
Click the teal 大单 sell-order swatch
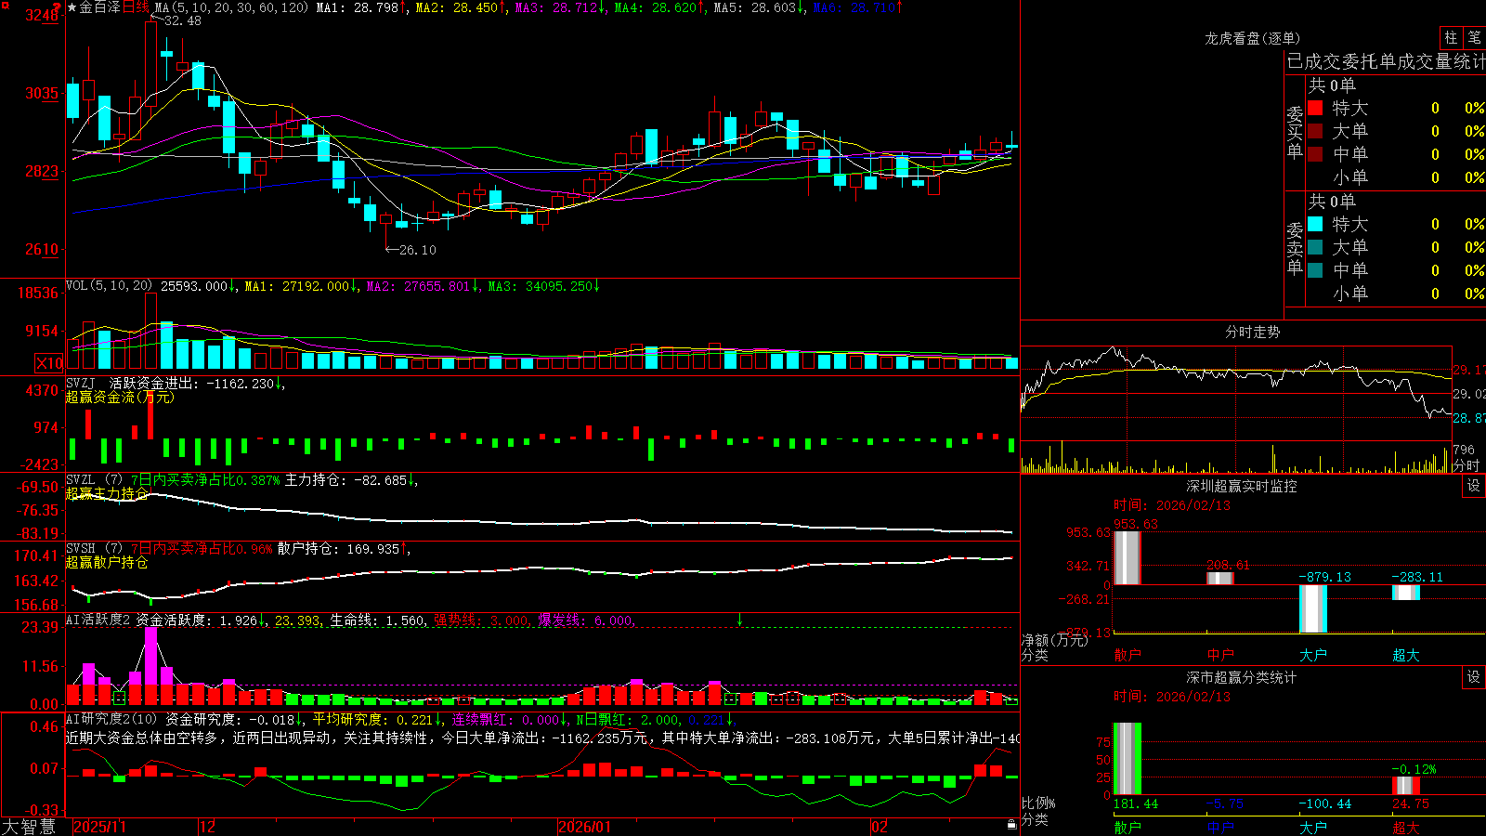[x=1315, y=247]
